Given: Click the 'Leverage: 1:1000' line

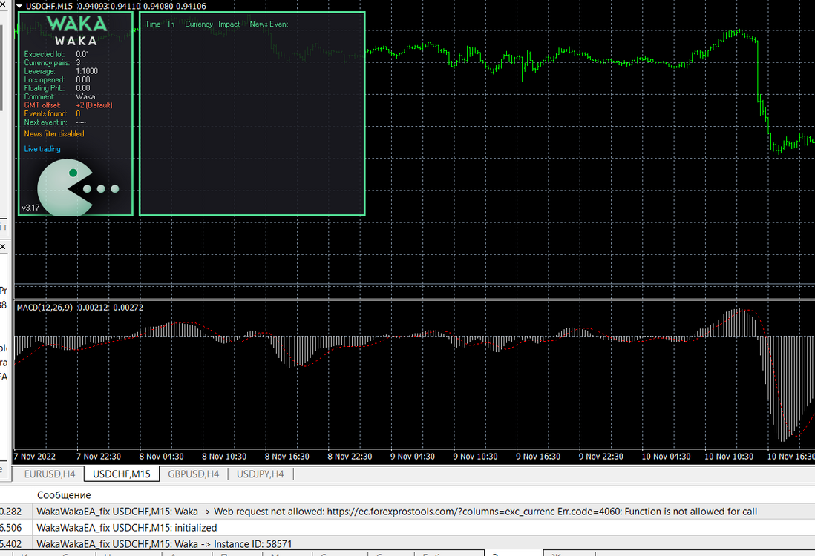Looking at the screenshot, I should [61, 71].
